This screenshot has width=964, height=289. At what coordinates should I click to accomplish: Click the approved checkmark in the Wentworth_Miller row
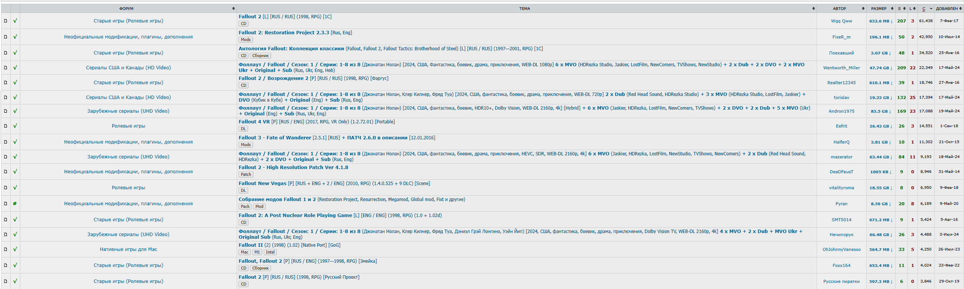pos(15,68)
